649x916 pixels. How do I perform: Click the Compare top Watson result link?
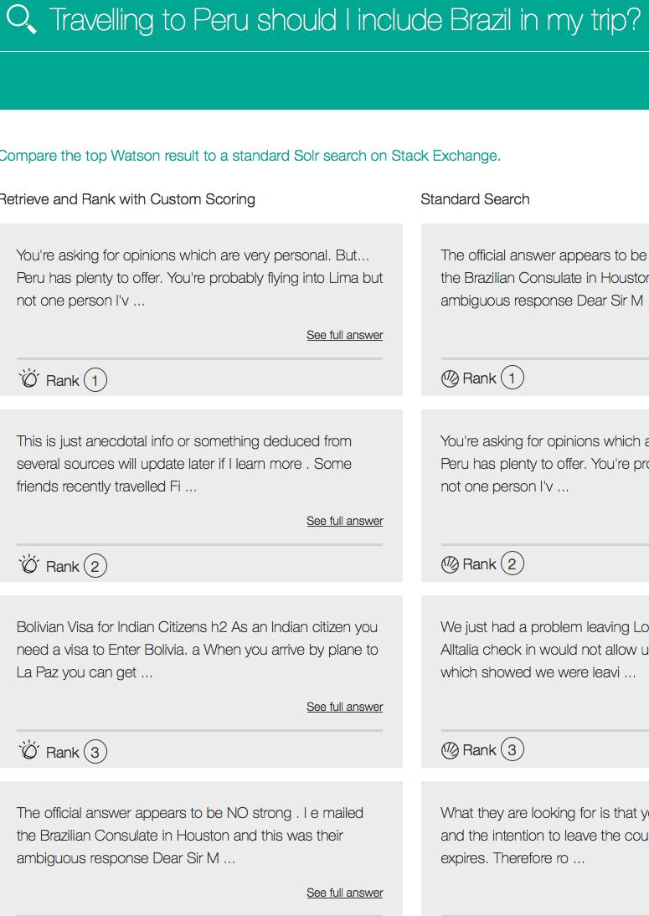250,156
